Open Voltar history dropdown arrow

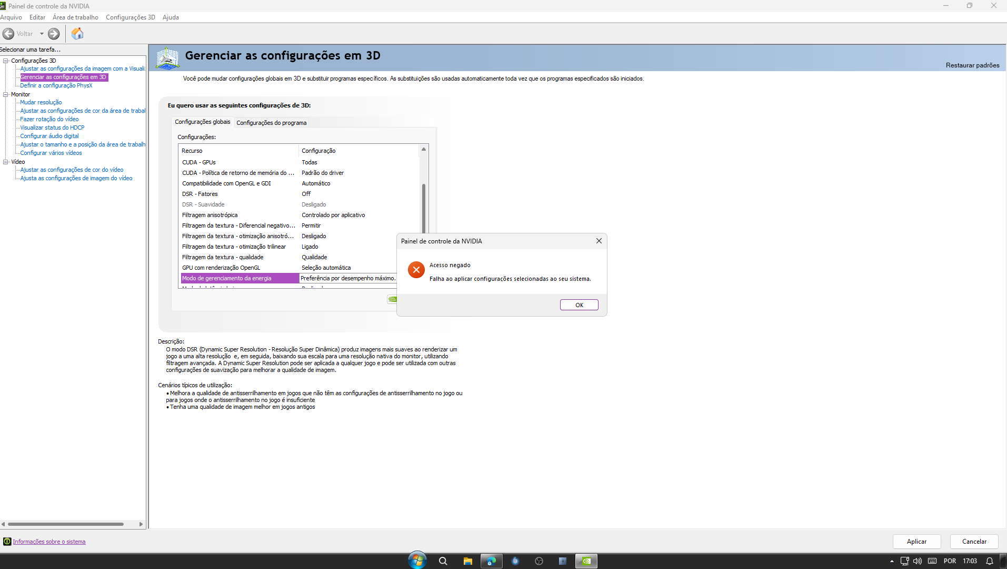click(42, 34)
